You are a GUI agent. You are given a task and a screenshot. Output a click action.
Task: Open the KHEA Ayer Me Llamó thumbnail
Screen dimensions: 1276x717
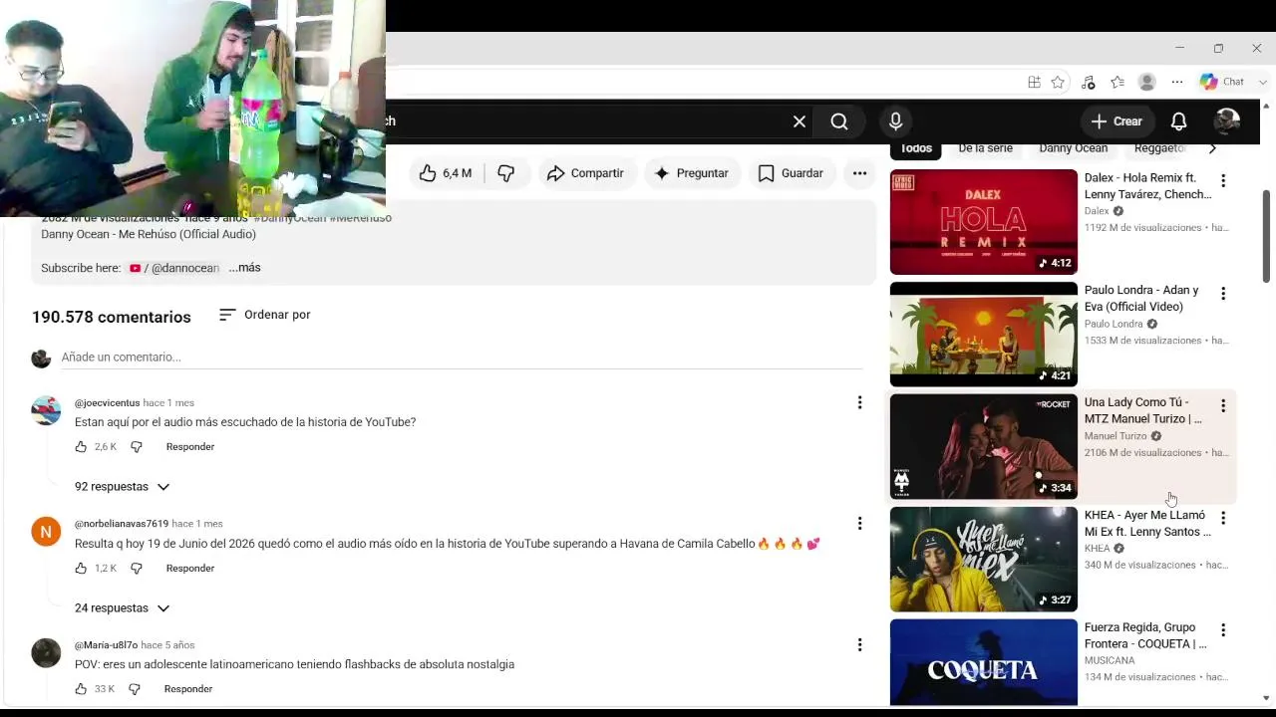pos(984,560)
